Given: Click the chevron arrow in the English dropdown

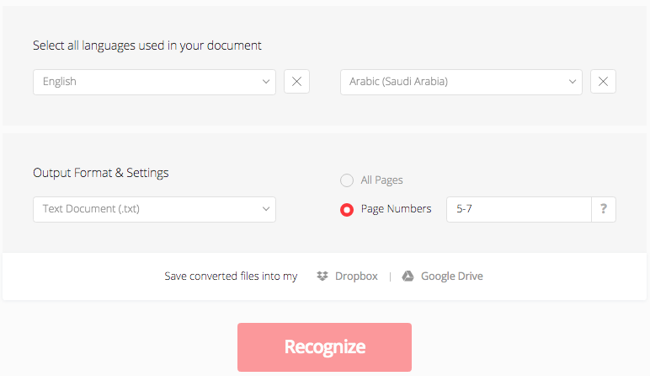Looking at the screenshot, I should (x=266, y=82).
